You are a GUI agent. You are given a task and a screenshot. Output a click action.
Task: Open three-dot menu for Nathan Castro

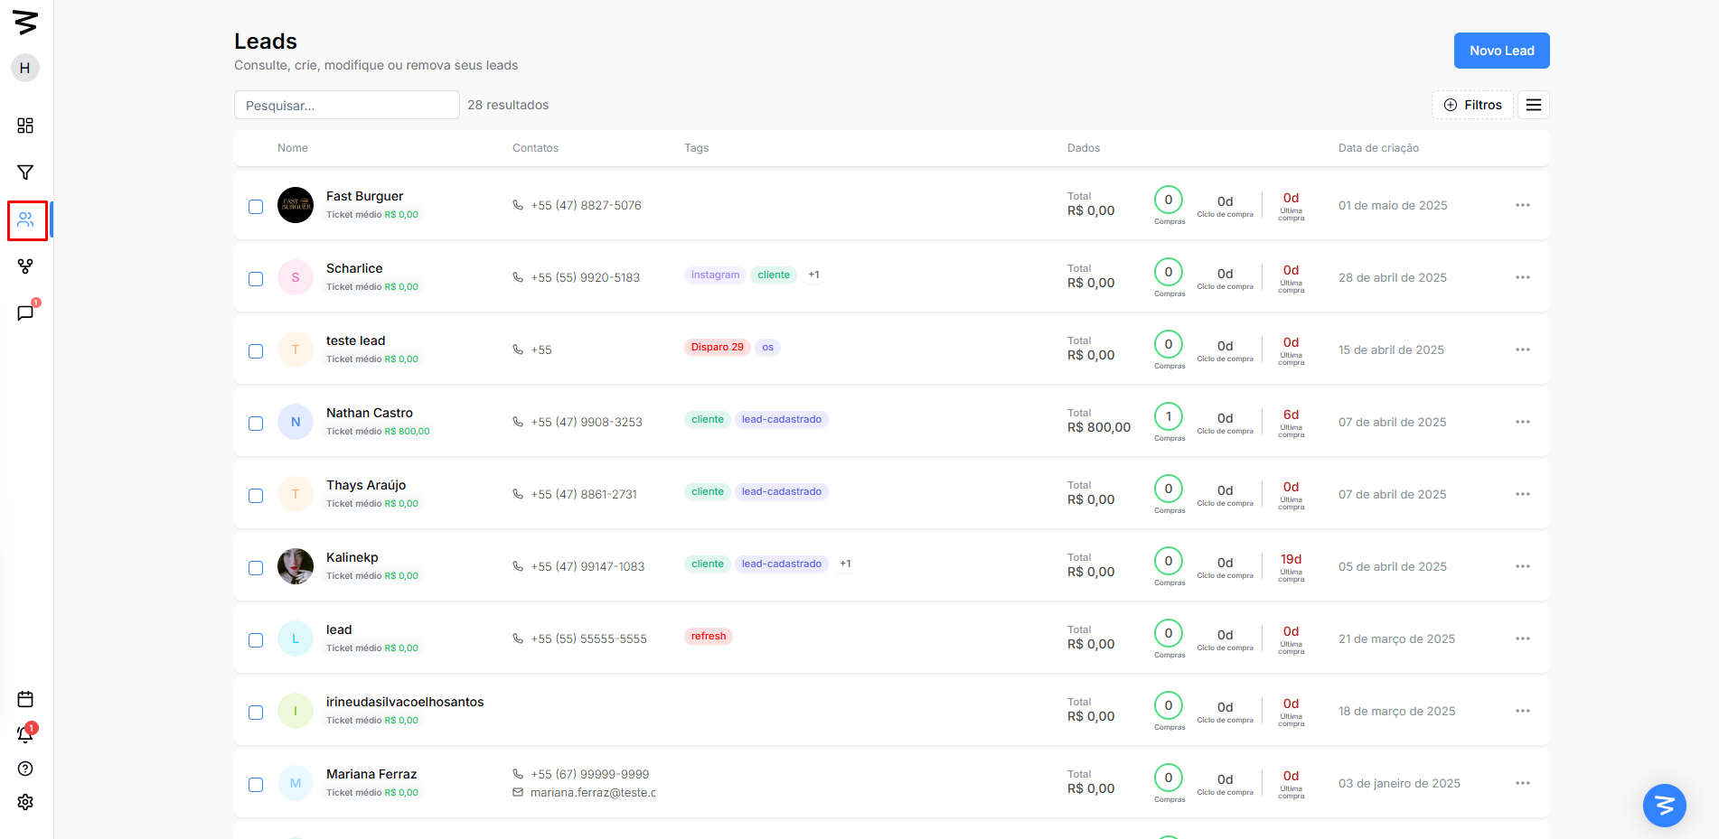tap(1523, 422)
